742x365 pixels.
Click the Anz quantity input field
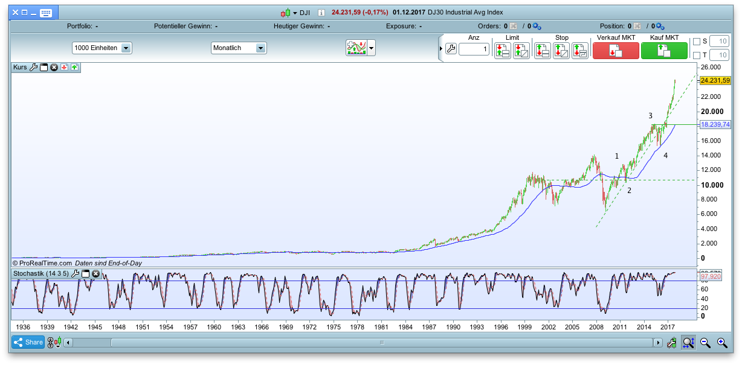(474, 49)
